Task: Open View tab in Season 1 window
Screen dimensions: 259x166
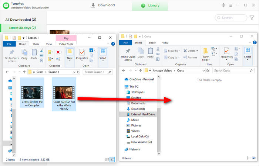Action: (x=49, y=44)
